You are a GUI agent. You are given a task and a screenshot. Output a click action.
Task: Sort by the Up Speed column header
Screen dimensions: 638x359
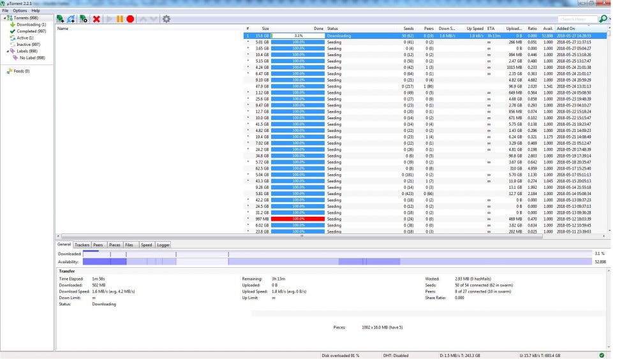(471, 29)
